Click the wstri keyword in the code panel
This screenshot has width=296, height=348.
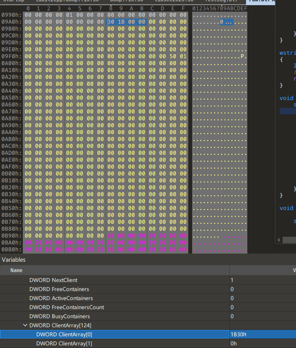287,53
